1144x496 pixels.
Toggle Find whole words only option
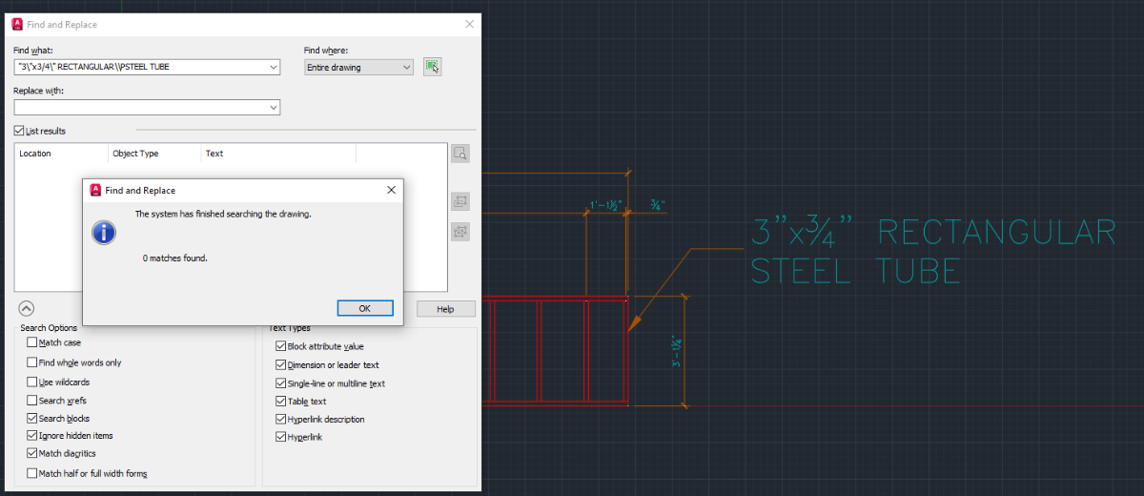point(32,363)
